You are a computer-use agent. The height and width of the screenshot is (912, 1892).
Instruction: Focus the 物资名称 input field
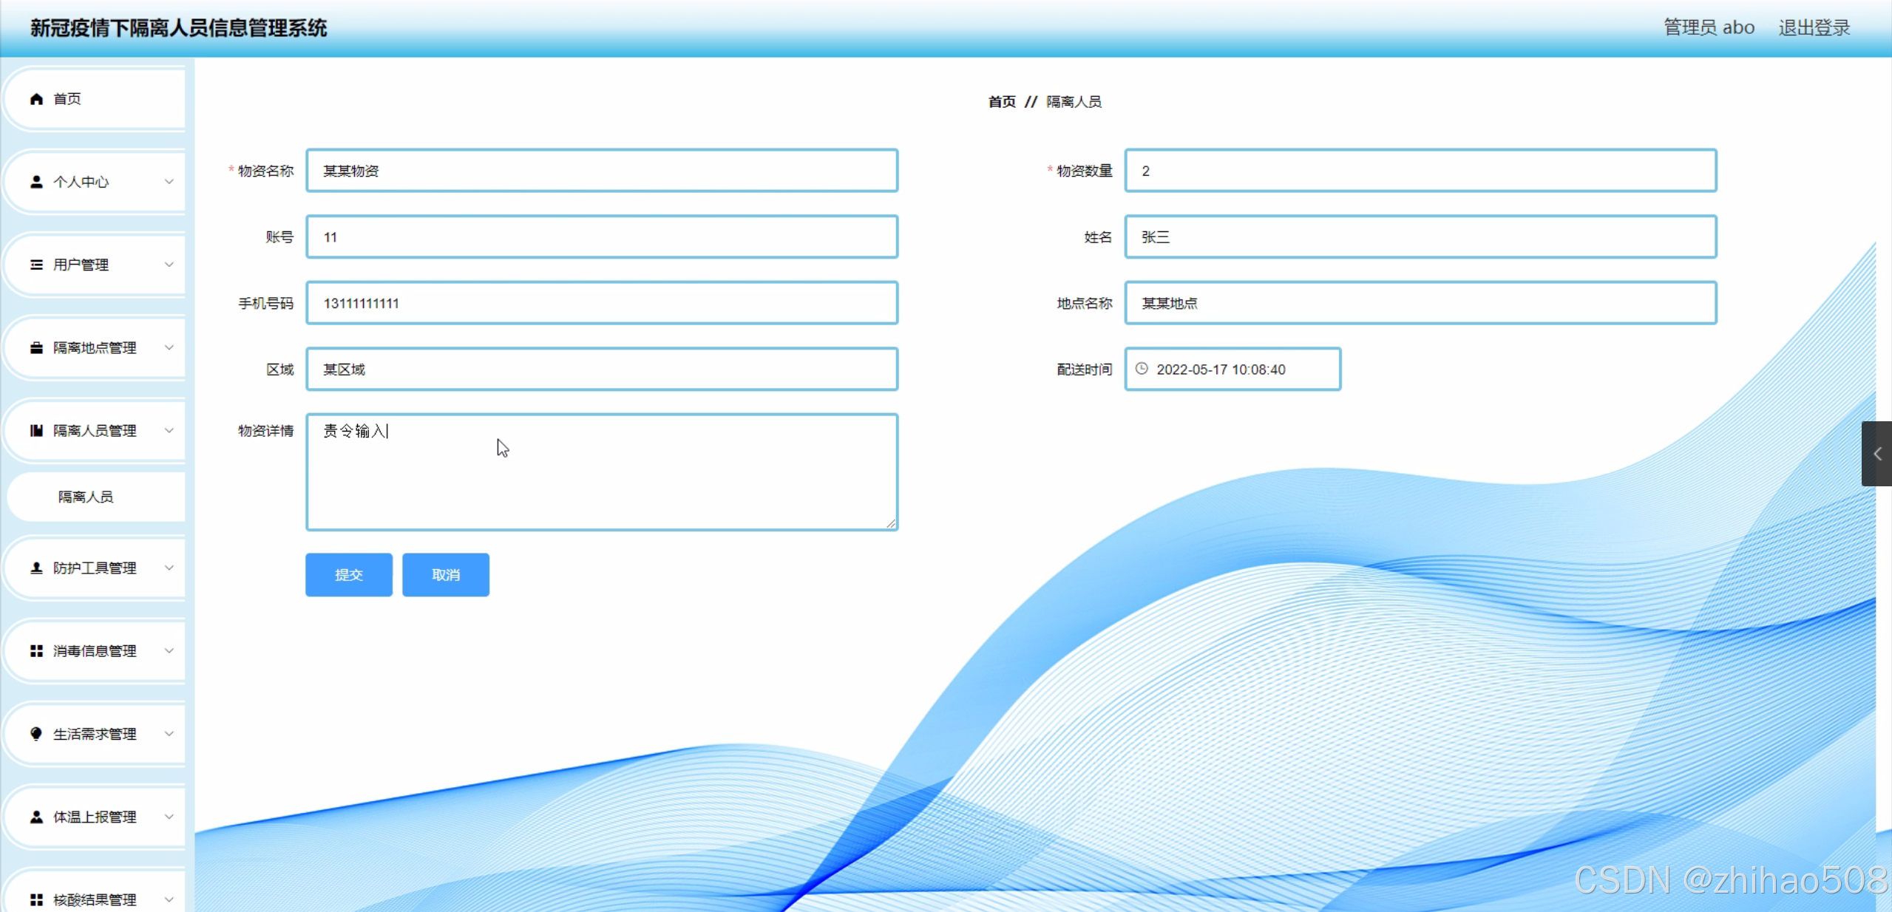click(602, 171)
